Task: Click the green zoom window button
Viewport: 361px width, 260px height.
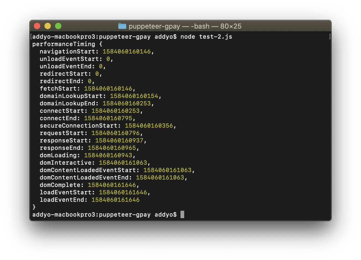Action: click(58, 26)
